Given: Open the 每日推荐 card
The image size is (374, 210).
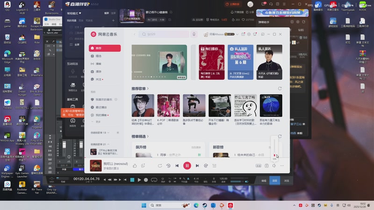Looking at the screenshot, I should point(212,62).
